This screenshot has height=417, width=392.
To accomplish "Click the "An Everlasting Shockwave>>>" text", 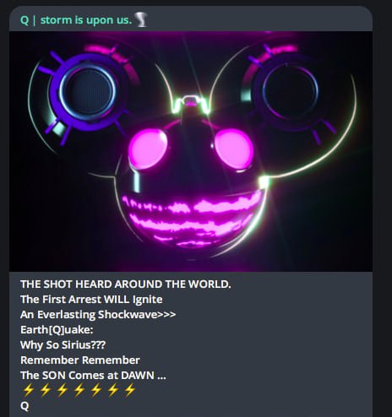I will (98, 315).
